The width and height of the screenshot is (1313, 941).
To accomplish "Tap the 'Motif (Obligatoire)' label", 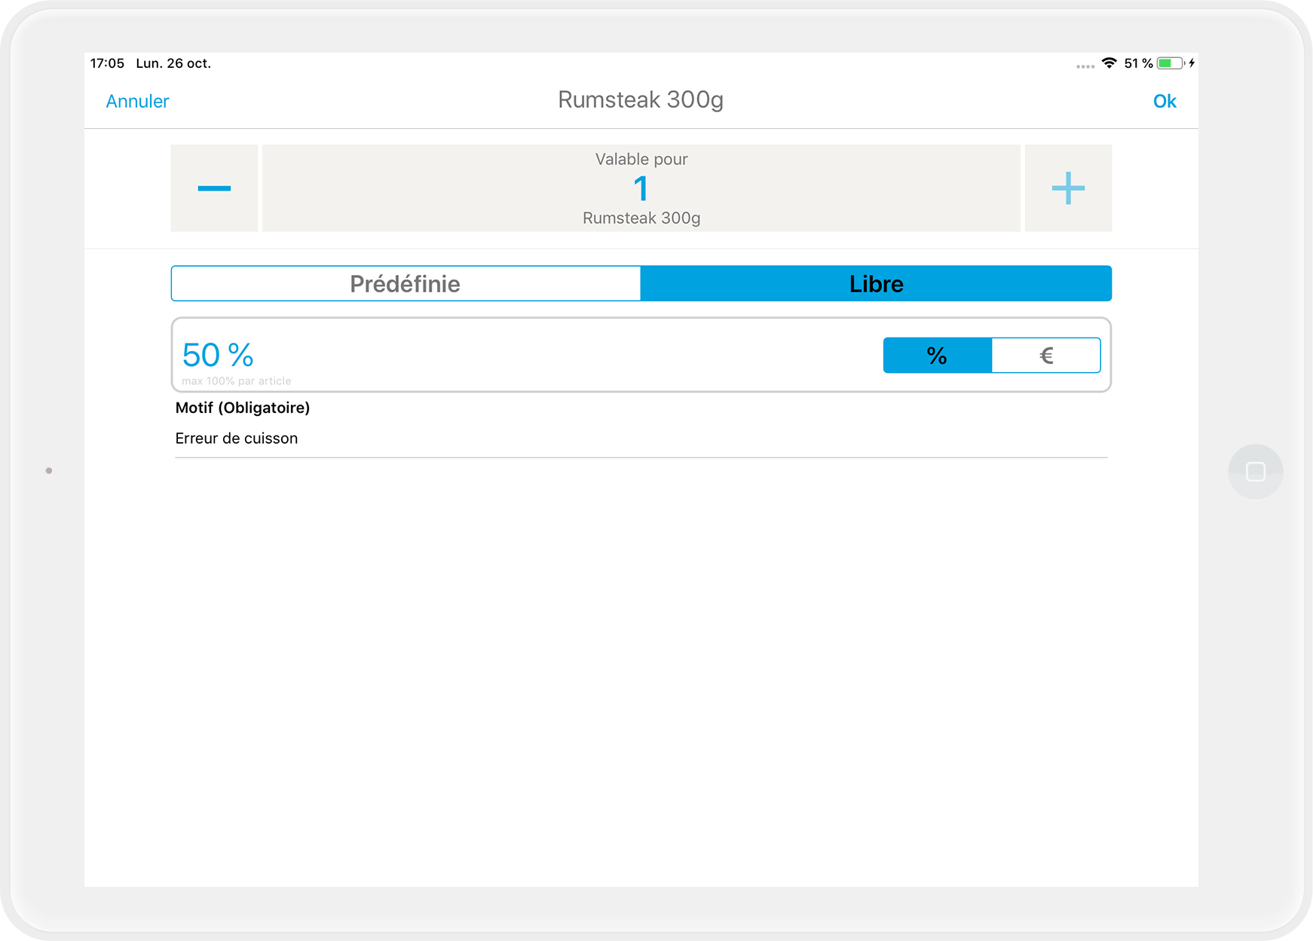I will coord(243,408).
